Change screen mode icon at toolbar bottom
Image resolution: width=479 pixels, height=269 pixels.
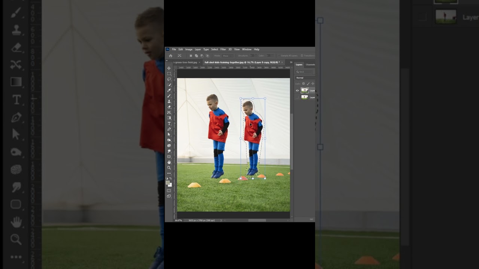click(x=169, y=196)
